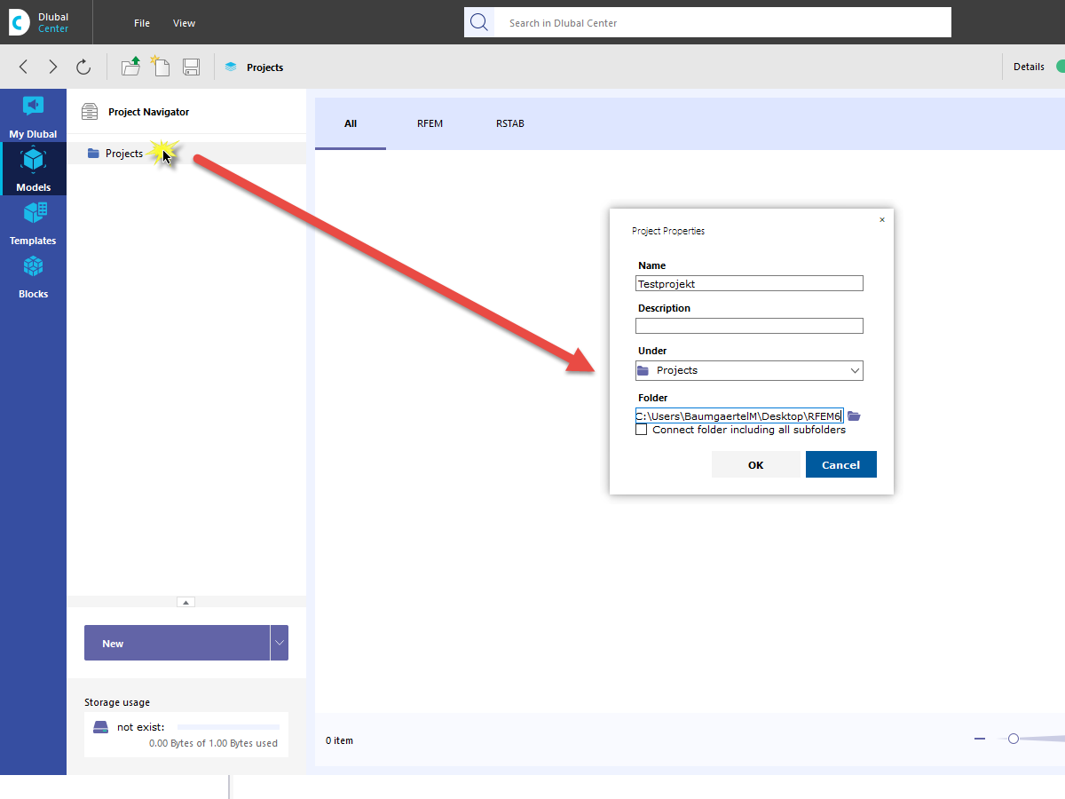Switch to the RFEM tab

pos(430,123)
